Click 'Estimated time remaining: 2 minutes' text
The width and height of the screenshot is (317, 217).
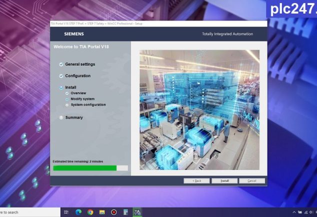coord(78,161)
